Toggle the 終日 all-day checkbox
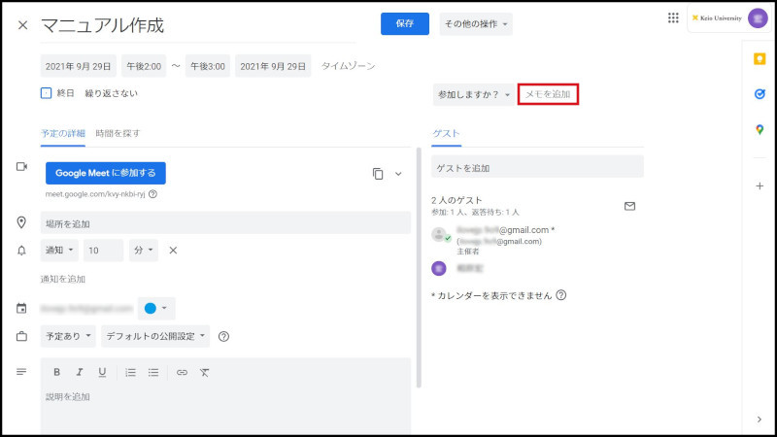Screen dimensions: 777x437 tap(46, 93)
